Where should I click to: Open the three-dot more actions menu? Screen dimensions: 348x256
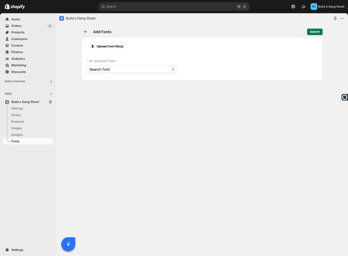342,18
